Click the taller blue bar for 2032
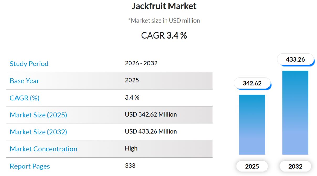 [295, 113]
